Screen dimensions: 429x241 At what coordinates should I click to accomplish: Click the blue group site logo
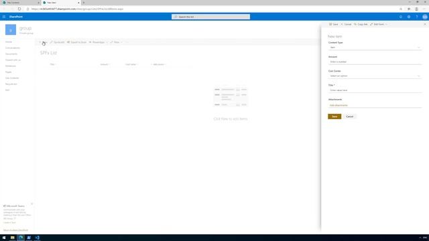click(x=11, y=29)
